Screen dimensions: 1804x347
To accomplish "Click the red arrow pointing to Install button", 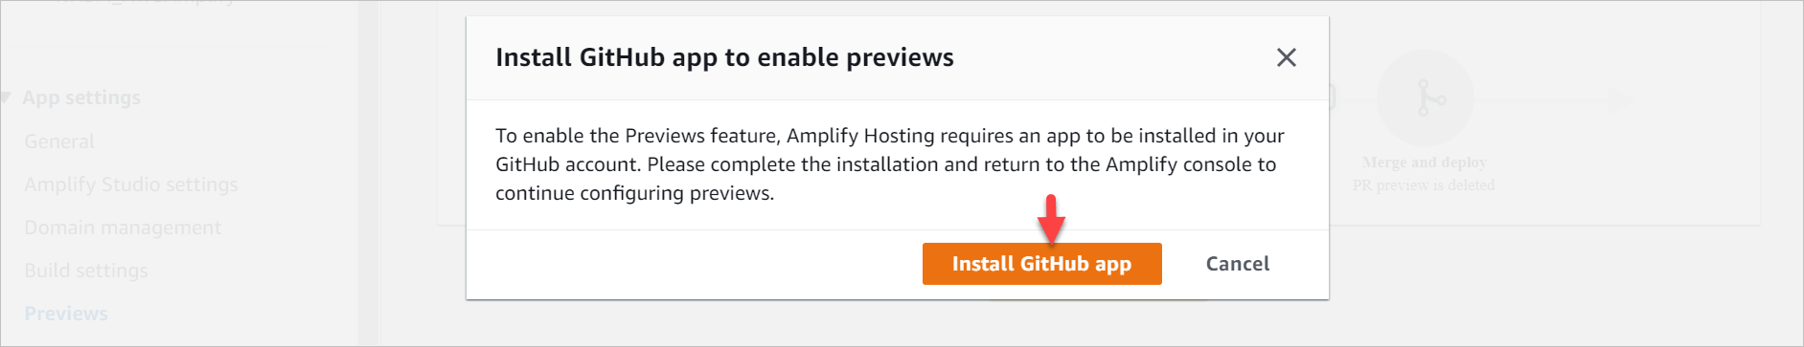I will (1051, 219).
